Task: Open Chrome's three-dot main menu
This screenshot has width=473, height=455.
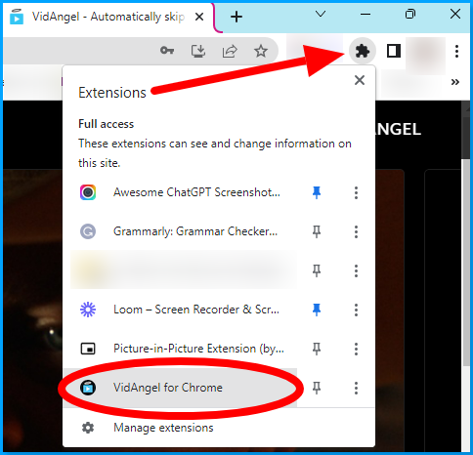Action: (456, 51)
